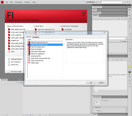Open the File menu
Image resolution: width=132 pixels, height=116 pixels.
[x=7, y=2]
